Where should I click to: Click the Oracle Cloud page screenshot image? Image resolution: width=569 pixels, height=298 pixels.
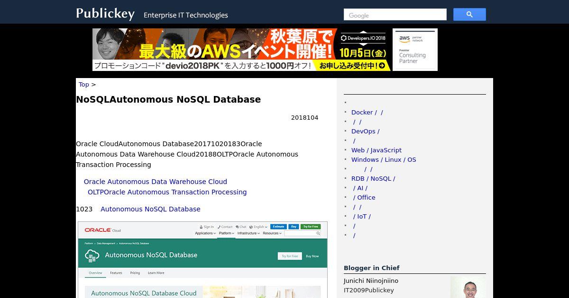(x=202, y=260)
